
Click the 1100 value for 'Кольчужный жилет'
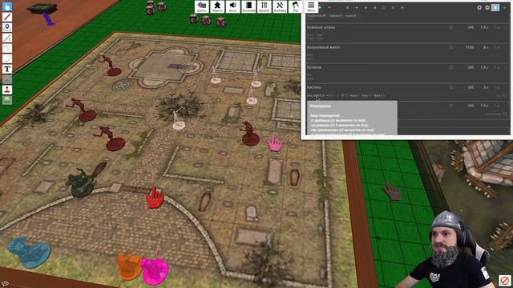coord(470,48)
